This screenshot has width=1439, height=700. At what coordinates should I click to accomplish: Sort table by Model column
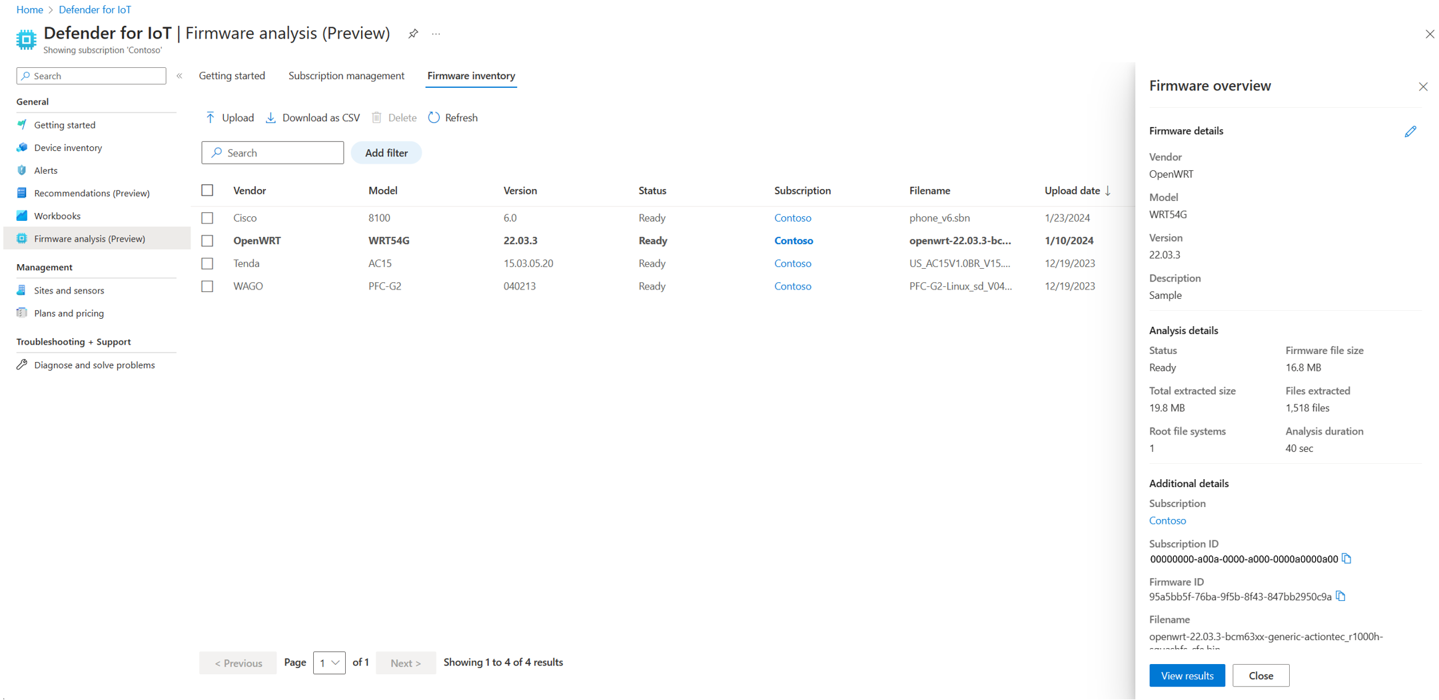382,190
